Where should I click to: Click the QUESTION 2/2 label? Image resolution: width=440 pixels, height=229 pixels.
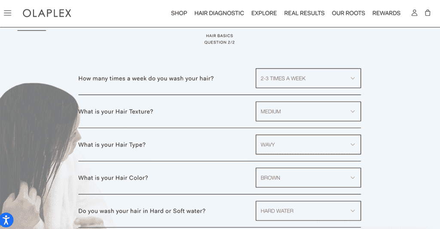[220, 42]
